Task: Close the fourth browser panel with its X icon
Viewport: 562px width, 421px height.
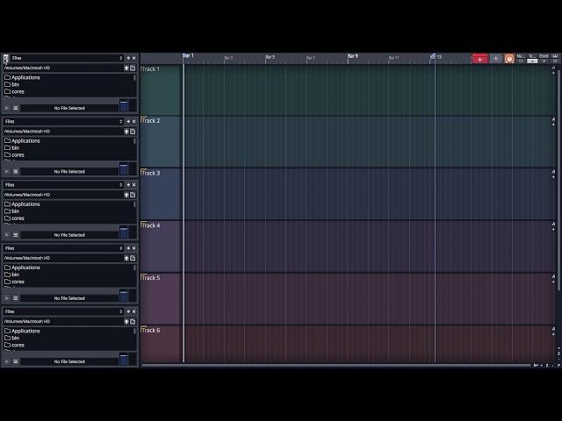Action: point(134,248)
